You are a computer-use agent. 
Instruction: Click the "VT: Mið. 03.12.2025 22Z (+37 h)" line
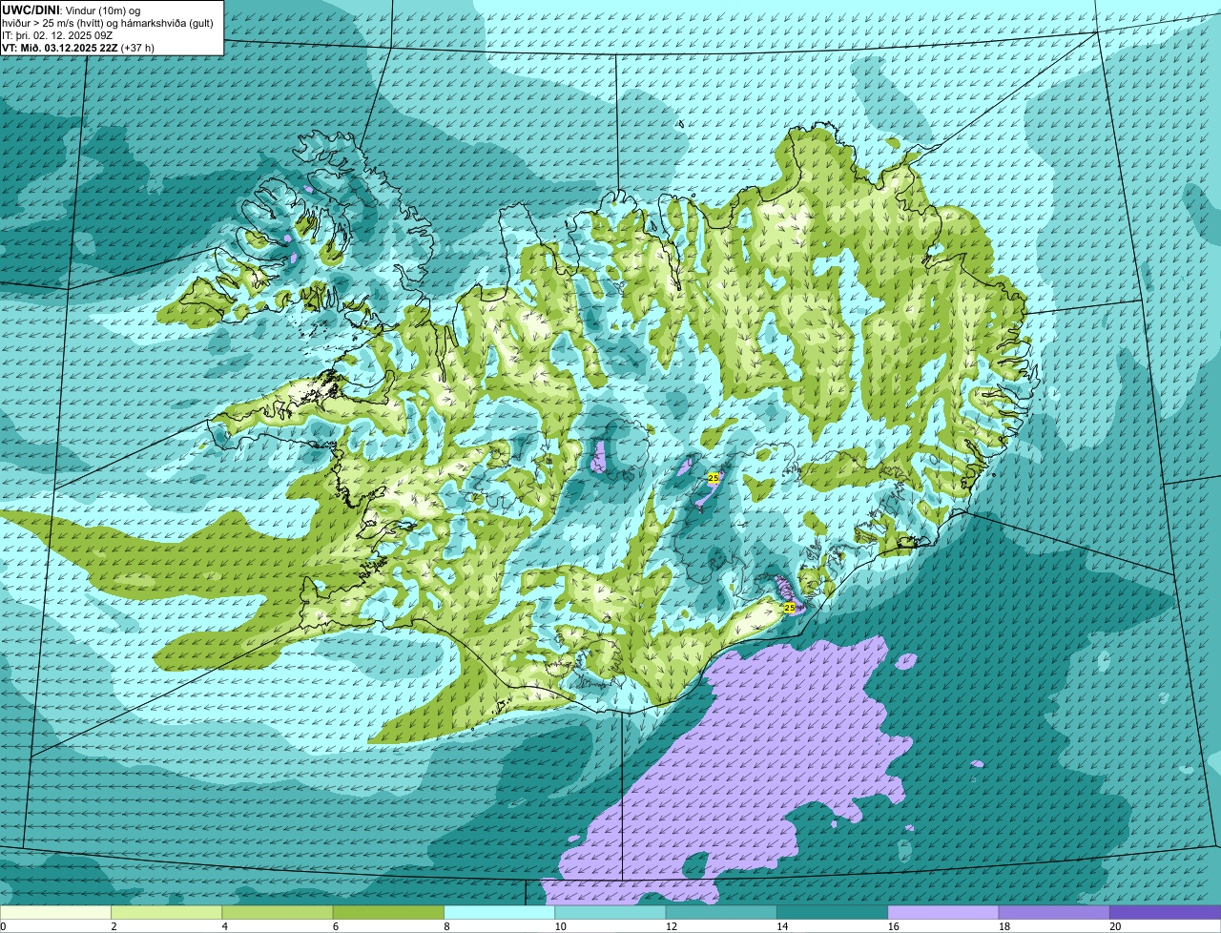[78, 47]
